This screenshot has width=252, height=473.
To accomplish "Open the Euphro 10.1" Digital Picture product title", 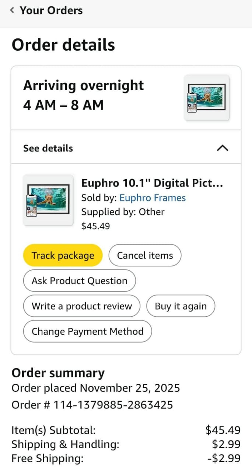I will pyautogui.click(x=152, y=183).
